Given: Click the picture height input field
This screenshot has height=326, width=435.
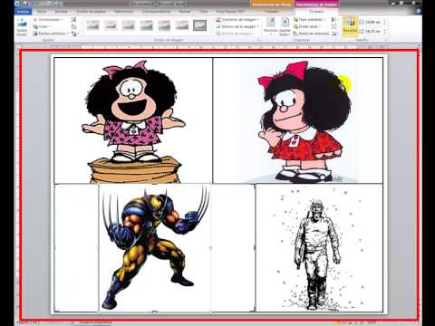Looking at the screenshot, I should [x=373, y=23].
